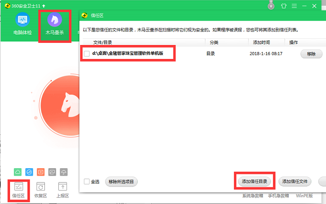Open 手机急救箱 link
326x204 pixels.
click(278, 196)
